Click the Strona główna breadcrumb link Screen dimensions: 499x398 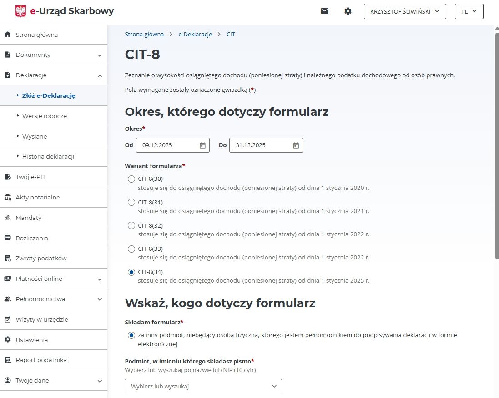point(144,35)
